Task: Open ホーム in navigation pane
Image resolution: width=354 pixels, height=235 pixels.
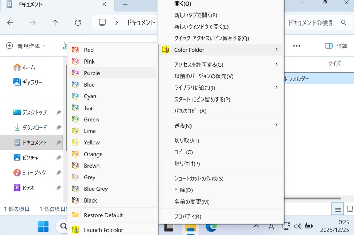Action: (x=24, y=67)
